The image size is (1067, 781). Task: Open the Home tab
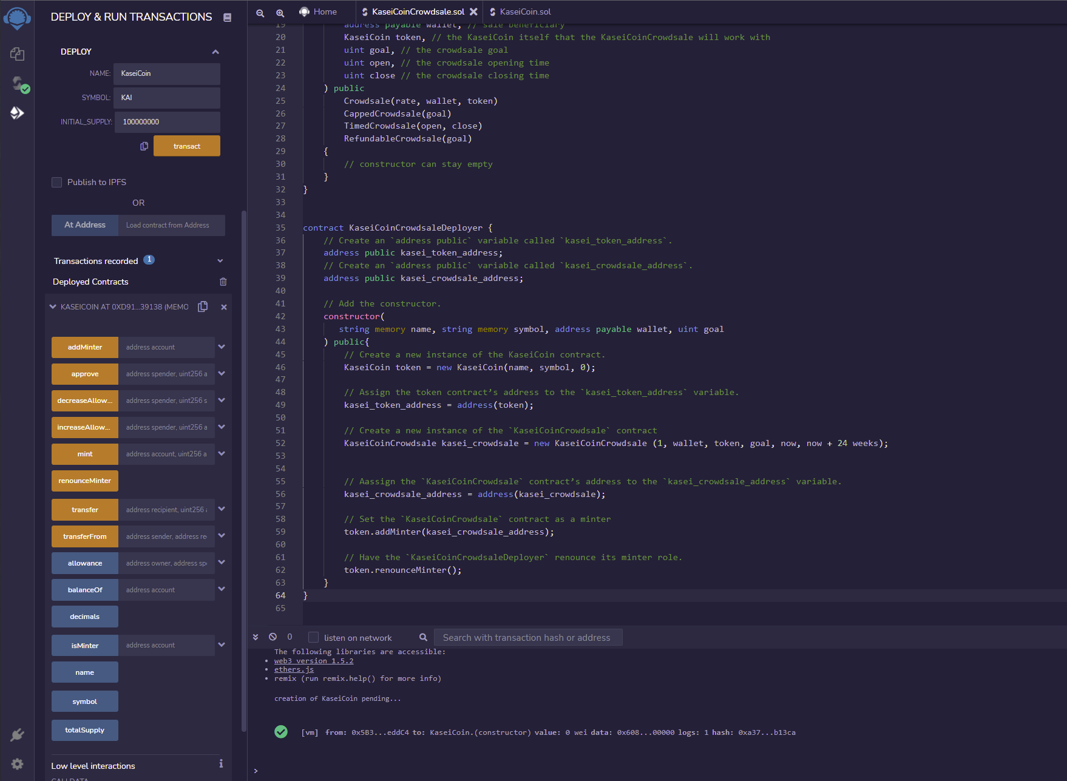click(318, 12)
